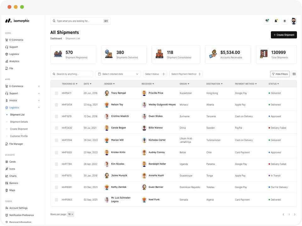The image size is (302, 226).
Task: Select checkbox for shipment HHP6091
Action: pyautogui.click(x=56, y=187)
